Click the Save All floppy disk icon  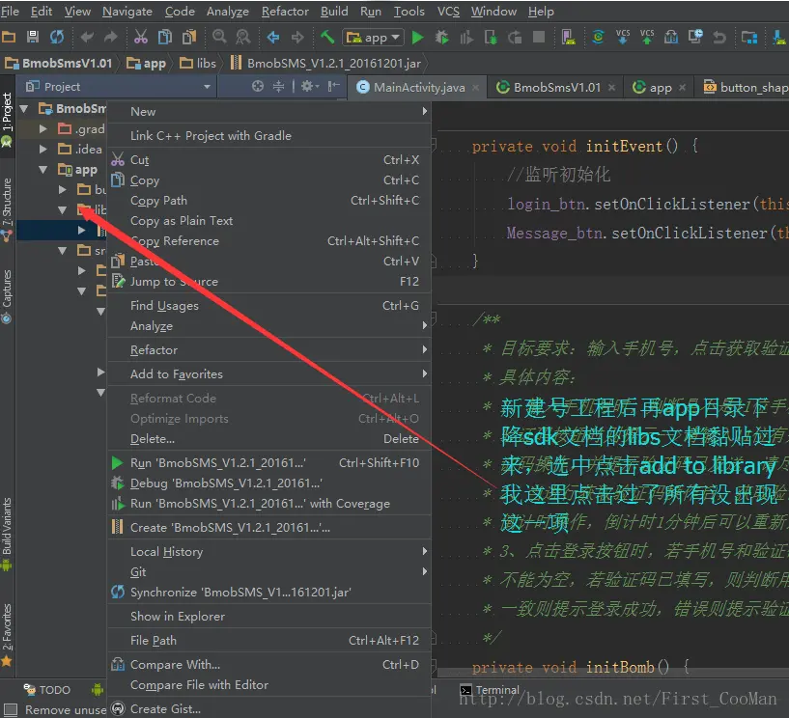(33, 38)
